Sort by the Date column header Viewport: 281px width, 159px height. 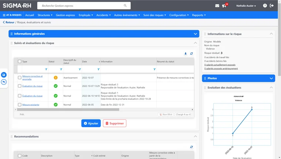[x=91, y=61]
